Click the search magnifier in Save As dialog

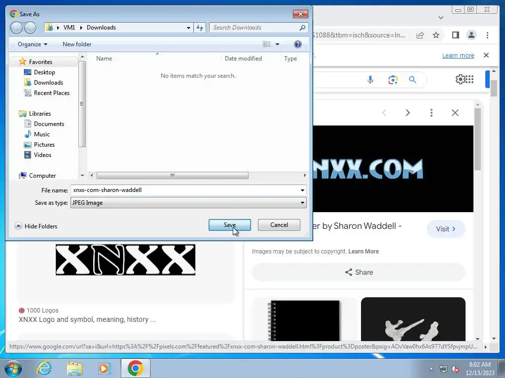click(x=302, y=28)
